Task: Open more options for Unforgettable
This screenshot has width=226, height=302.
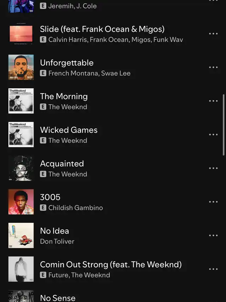Action: tap(213, 67)
